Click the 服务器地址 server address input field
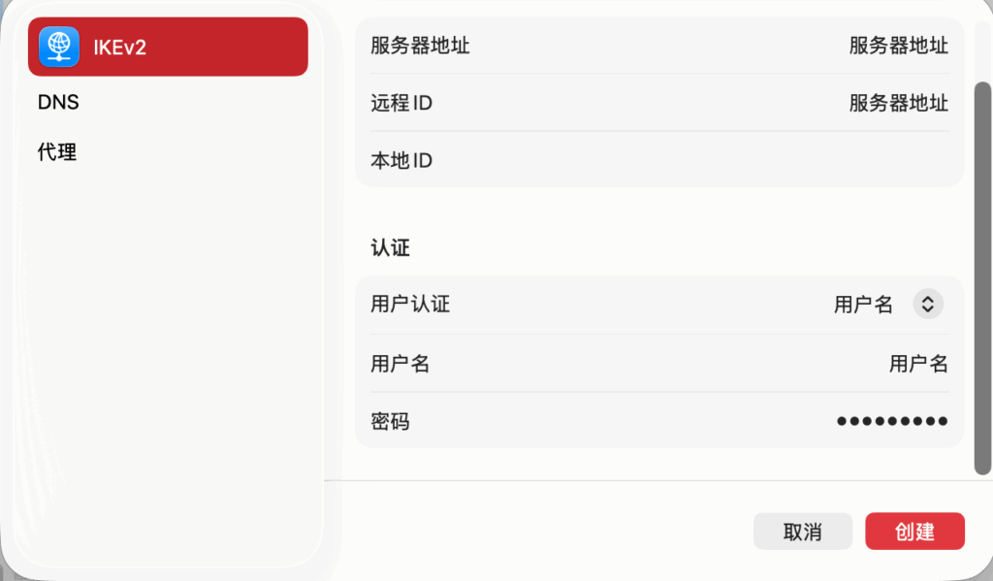 click(x=898, y=45)
